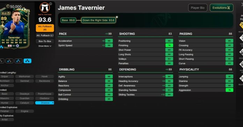Click the coin icon next to 50,000
The height and width of the screenshot is (127, 243).
click(x=8, y=6)
